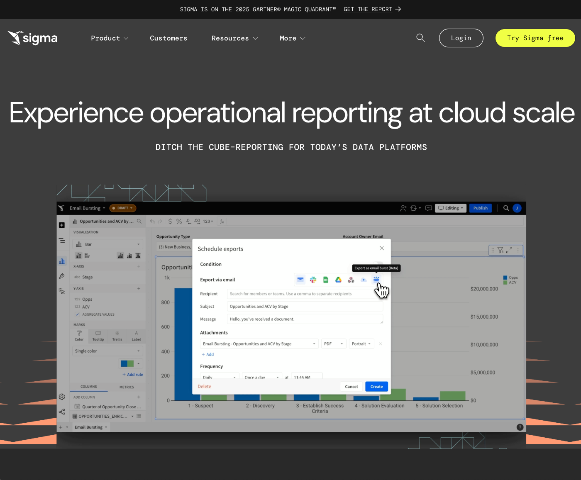
Task: Go to the Customers page
Action: click(x=168, y=38)
